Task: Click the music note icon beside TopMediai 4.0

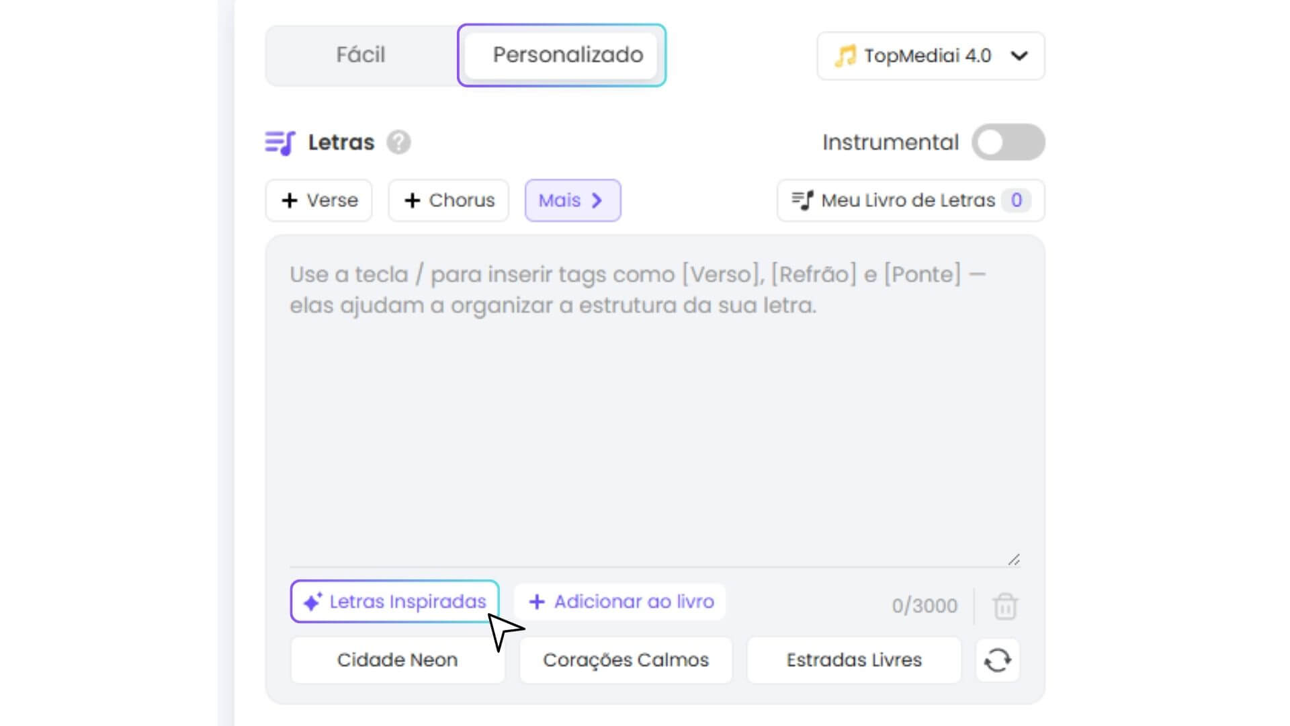Action: 845,56
